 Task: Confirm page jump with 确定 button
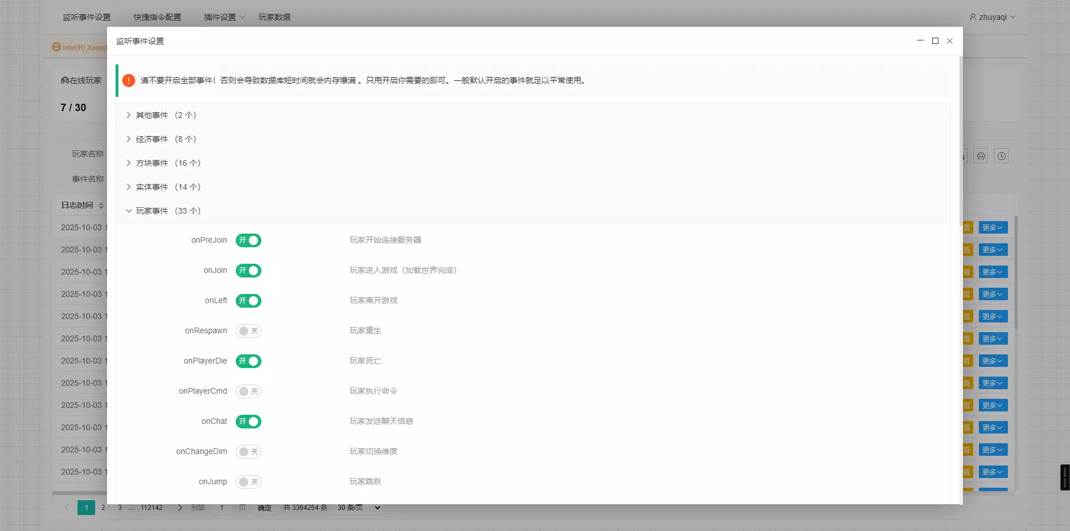point(264,508)
